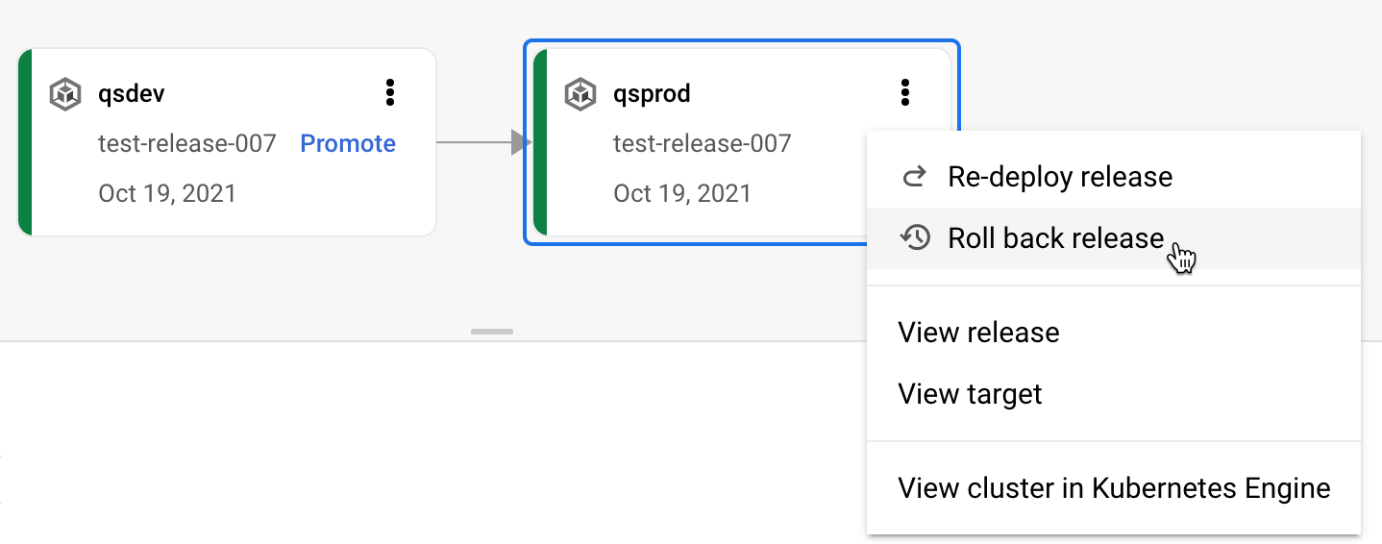The image size is (1382, 544).
Task: Click test-release-007 under qsprod
Action: [x=703, y=144]
